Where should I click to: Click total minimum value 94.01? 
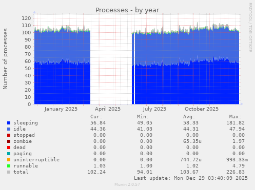point(145,172)
